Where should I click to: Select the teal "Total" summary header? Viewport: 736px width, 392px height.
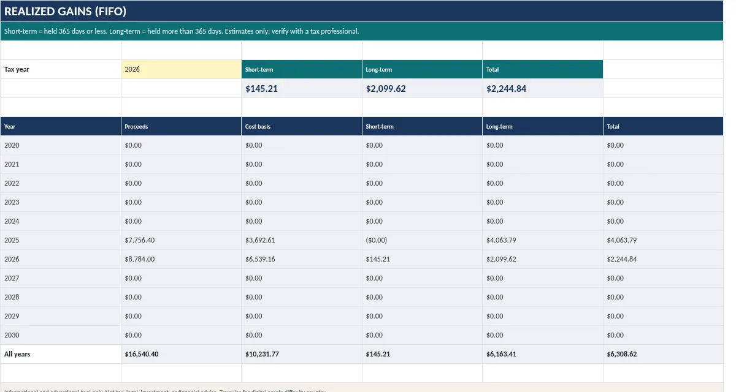pos(543,69)
